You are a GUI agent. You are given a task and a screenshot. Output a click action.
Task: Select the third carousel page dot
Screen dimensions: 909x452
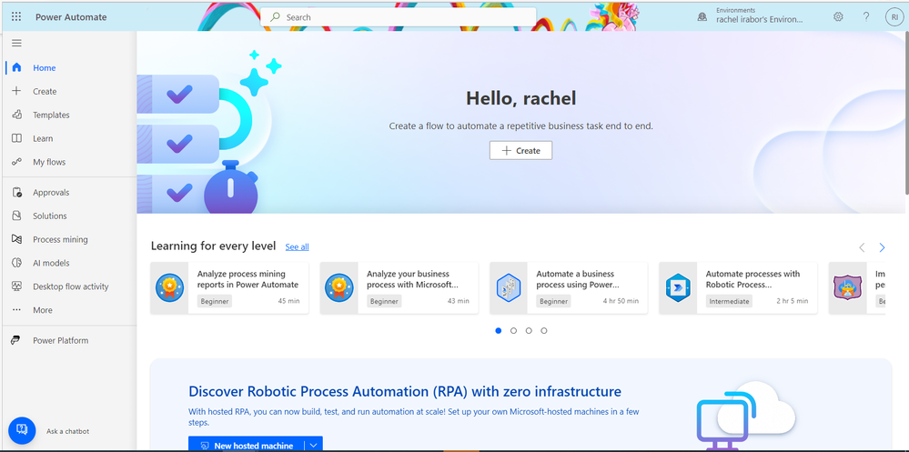(529, 330)
